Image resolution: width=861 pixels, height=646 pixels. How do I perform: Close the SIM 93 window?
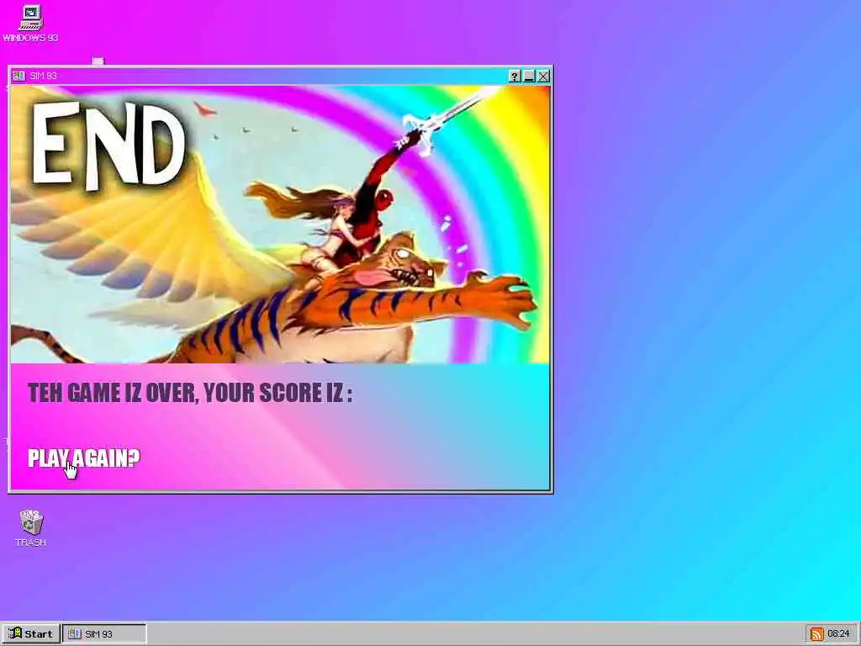543,77
